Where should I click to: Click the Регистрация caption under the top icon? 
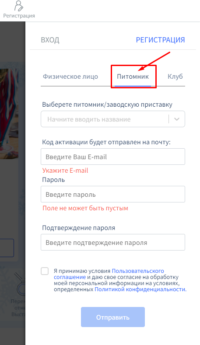pyautogui.click(x=19, y=16)
